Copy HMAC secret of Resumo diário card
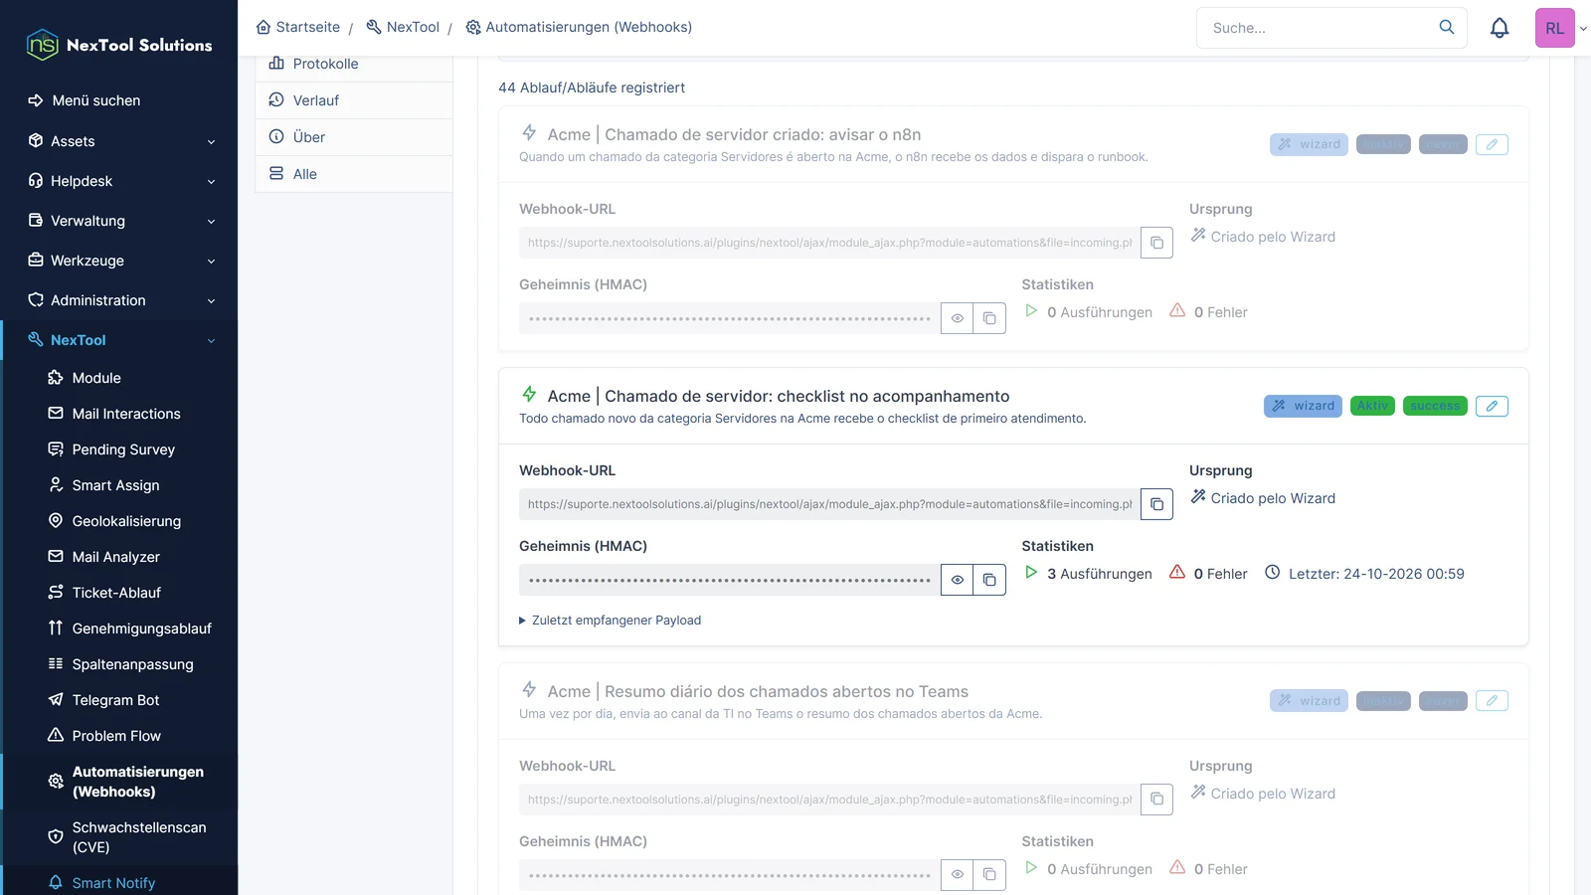The width and height of the screenshot is (1591, 895). [x=989, y=875]
